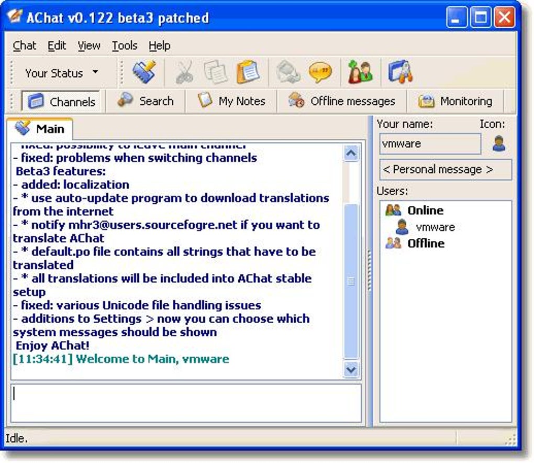534x463 pixels.
Task: Click the avatar icon beside Your name
Action: [499, 144]
